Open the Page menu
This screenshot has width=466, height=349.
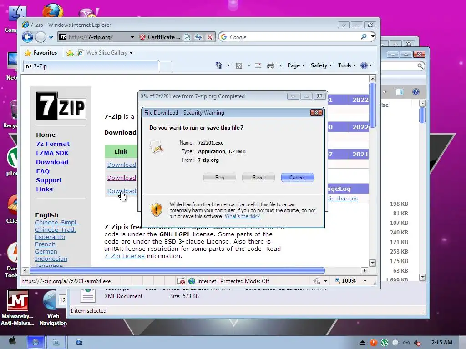click(x=296, y=65)
